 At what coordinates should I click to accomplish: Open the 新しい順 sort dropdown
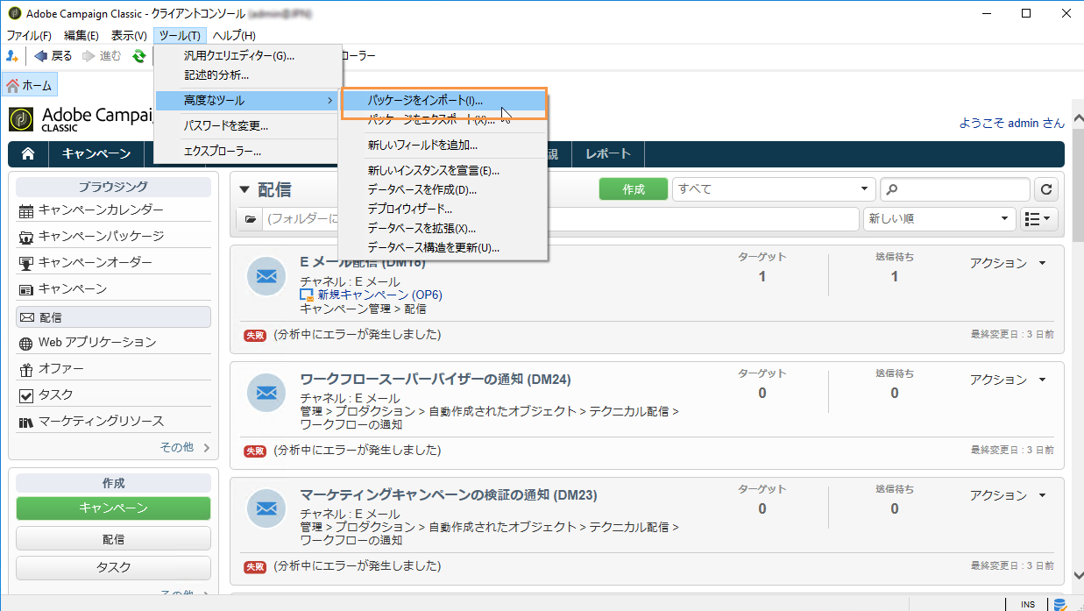[939, 219]
